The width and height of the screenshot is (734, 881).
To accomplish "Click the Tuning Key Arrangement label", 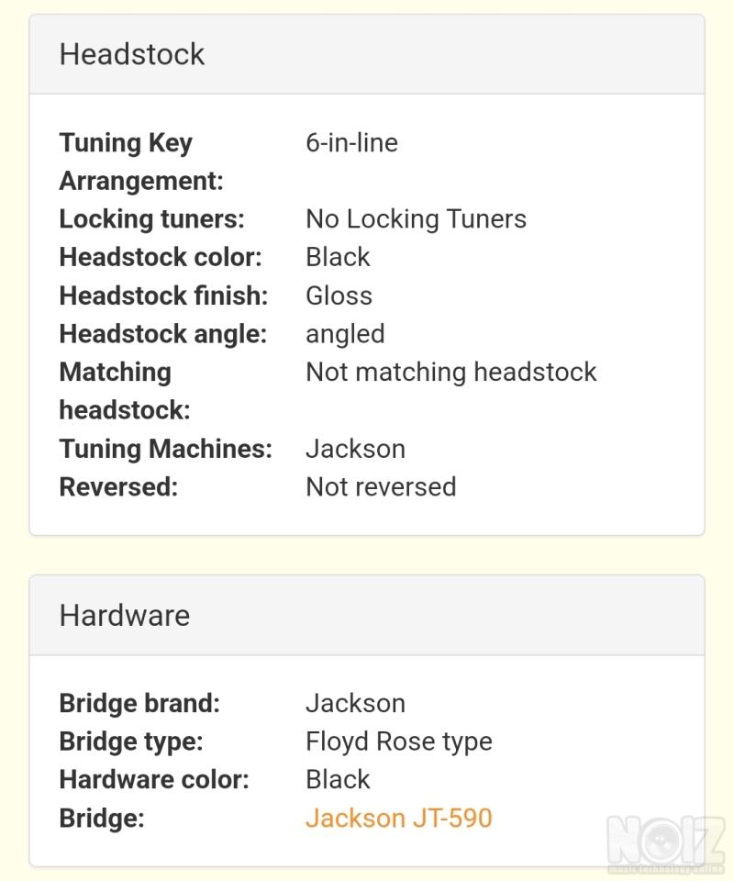I will tap(141, 162).
